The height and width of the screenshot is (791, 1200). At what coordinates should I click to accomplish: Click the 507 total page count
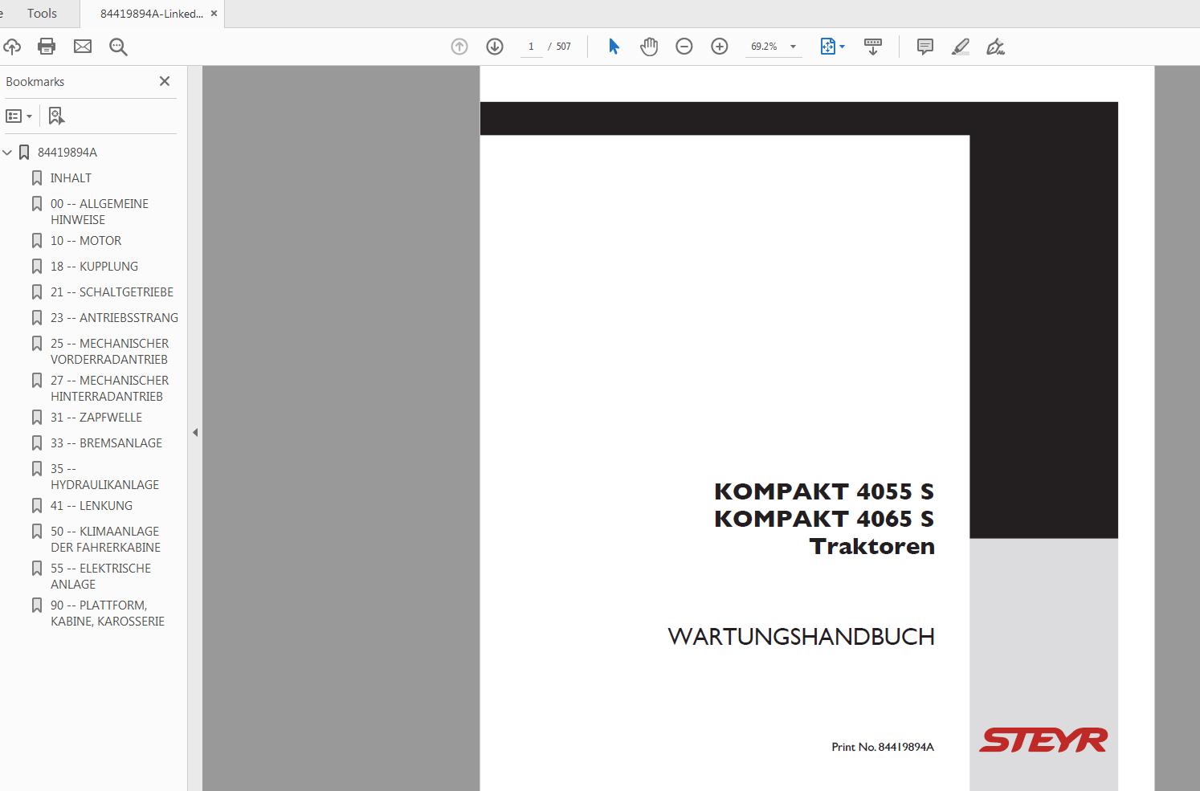click(x=564, y=47)
